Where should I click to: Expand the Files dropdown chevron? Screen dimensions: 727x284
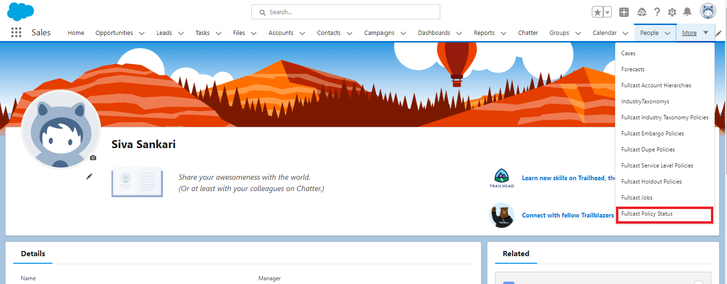pyautogui.click(x=254, y=33)
